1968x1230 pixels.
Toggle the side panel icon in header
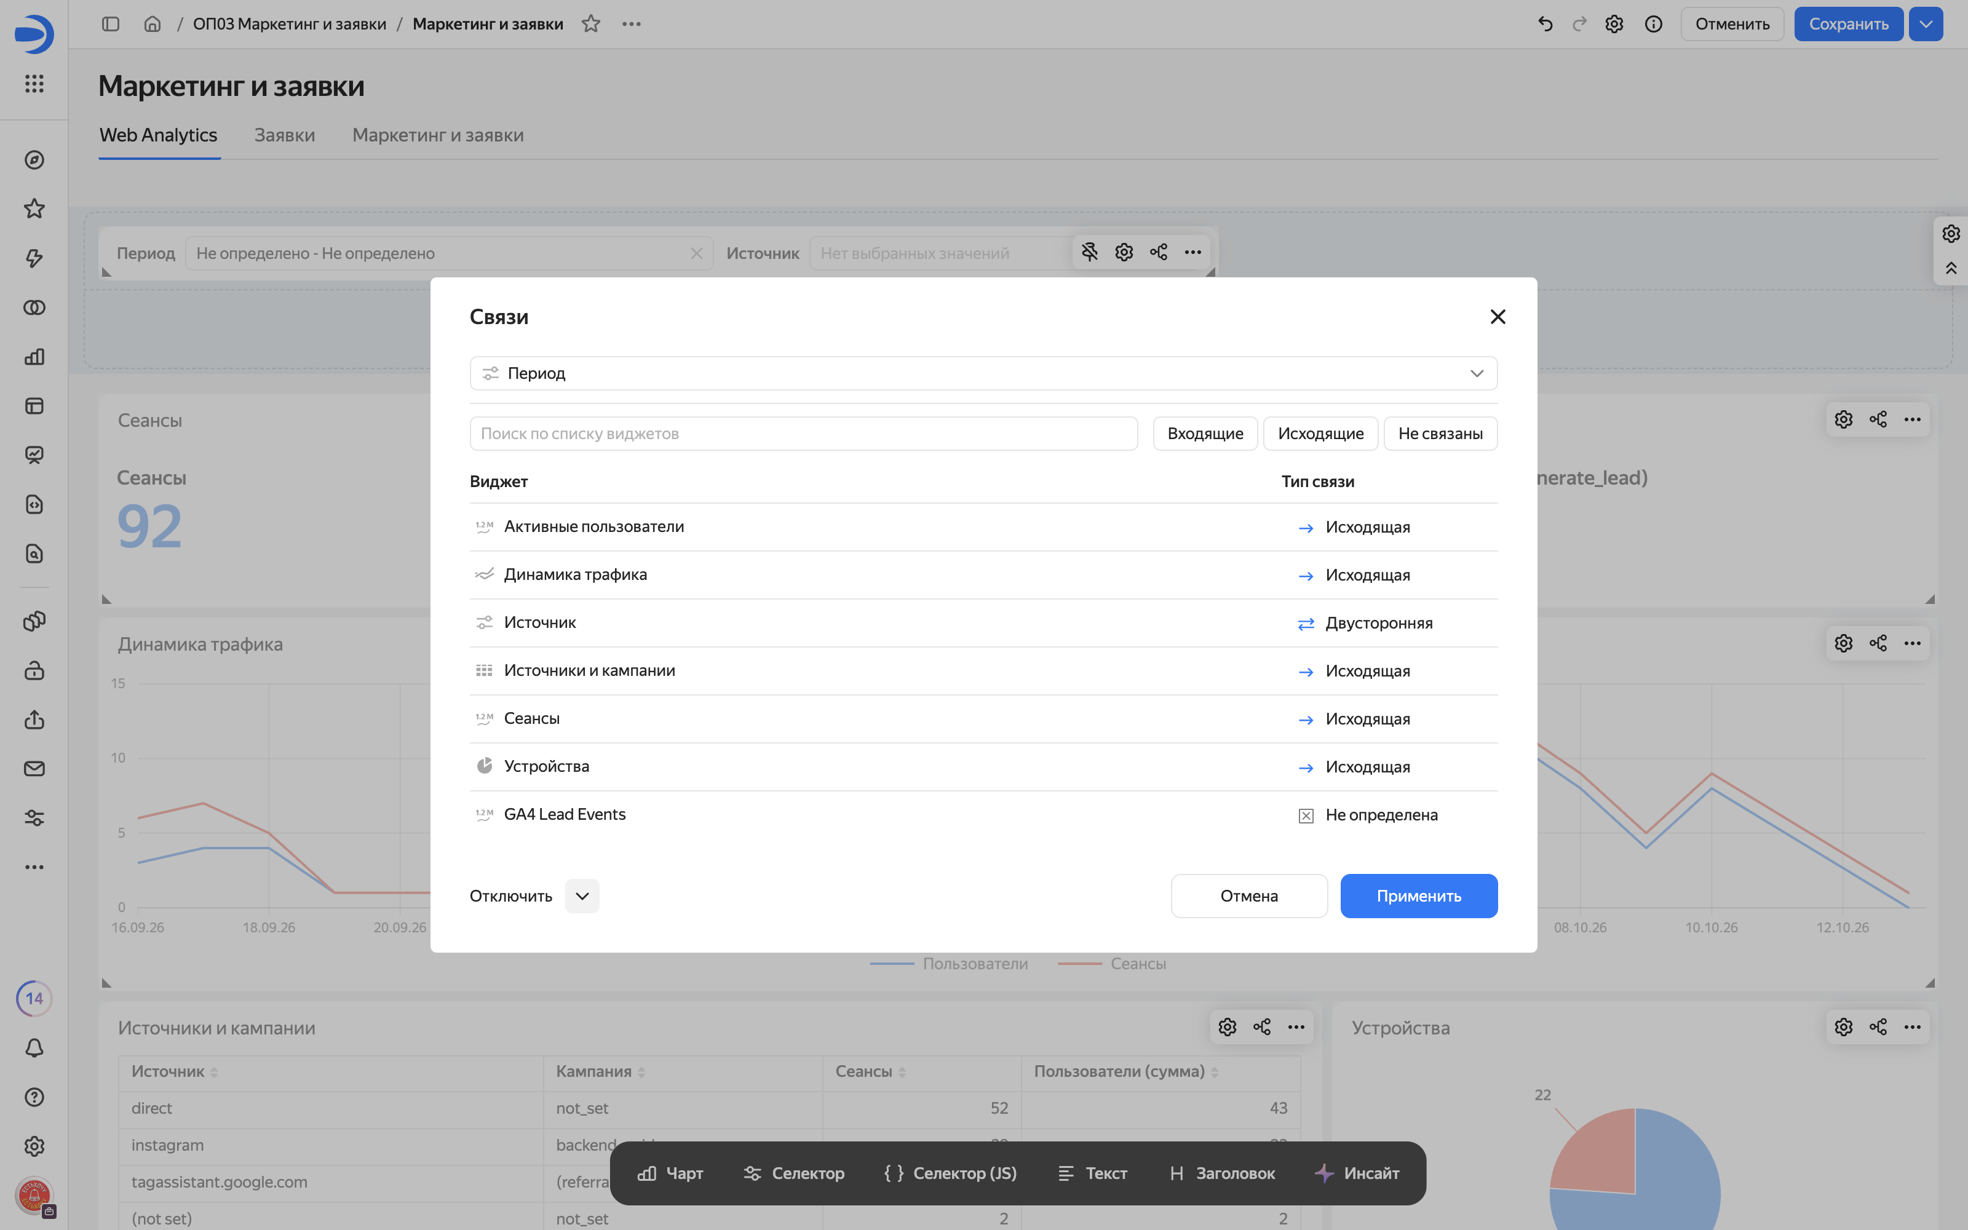click(x=111, y=23)
